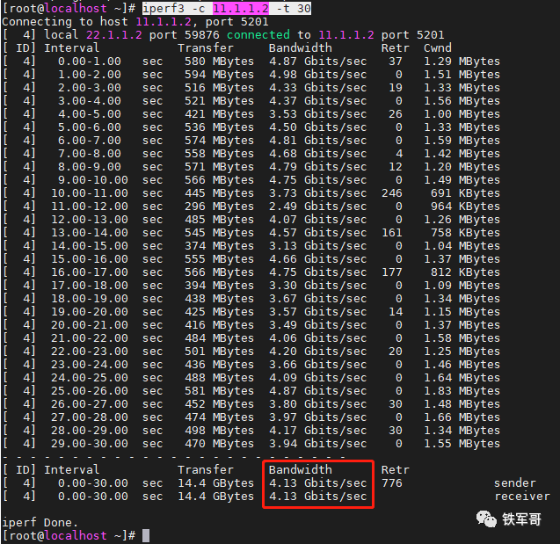The height and width of the screenshot is (544, 560).
Task: Click the 812 KBytes Cwnd value
Action: [465, 272]
